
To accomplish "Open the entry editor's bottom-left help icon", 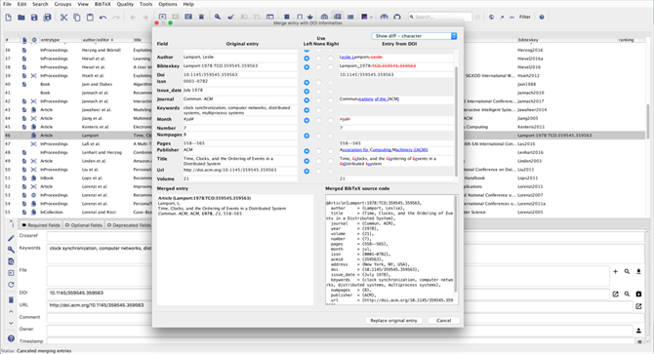I will pyautogui.click(x=11, y=338).
